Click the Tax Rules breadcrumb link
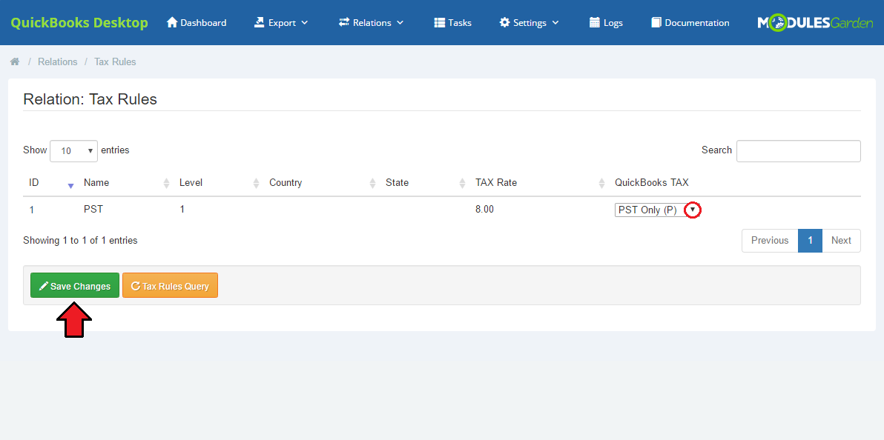The height and width of the screenshot is (440, 884). tap(115, 62)
